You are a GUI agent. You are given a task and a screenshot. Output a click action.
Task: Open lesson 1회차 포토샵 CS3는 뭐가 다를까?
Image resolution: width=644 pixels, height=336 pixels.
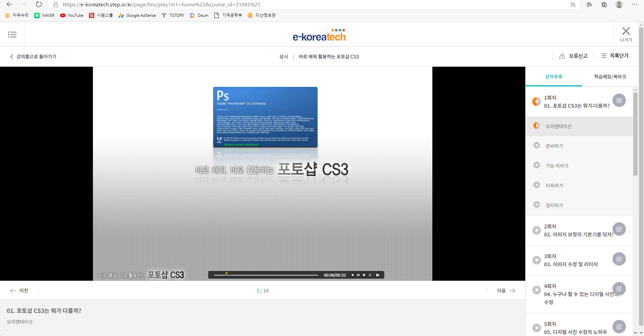577,102
